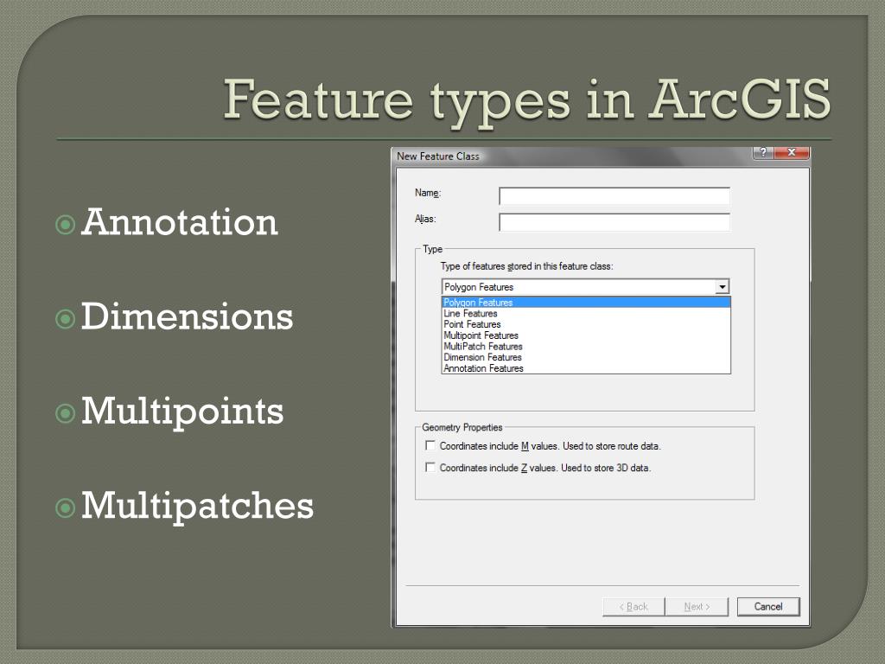
Task: Enable Coordinates include M values checkbox
Action: (x=430, y=445)
